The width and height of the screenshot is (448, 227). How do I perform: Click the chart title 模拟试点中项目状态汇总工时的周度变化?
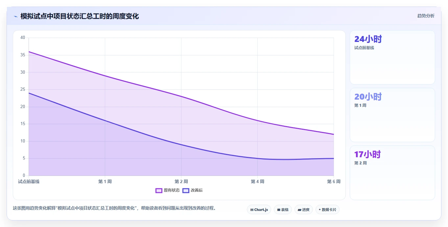coord(80,16)
